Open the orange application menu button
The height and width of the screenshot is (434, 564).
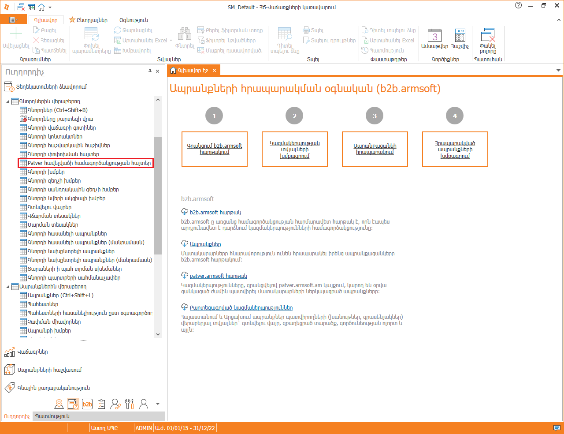14,20
